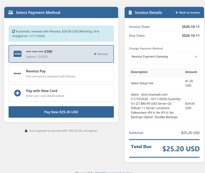Click the Subtotal $25.20 USD value
Viewport: 205px width, 173px height.
click(x=190, y=133)
